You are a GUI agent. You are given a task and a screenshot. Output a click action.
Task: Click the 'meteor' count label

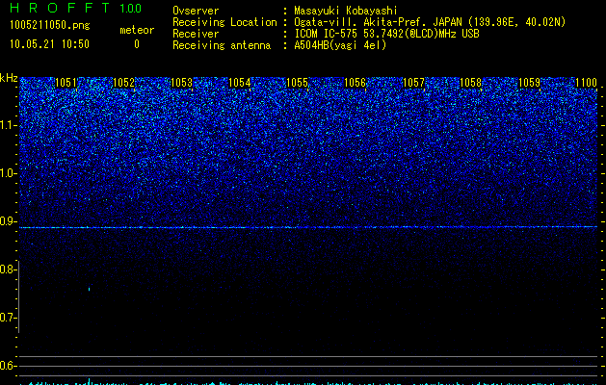[137, 30]
